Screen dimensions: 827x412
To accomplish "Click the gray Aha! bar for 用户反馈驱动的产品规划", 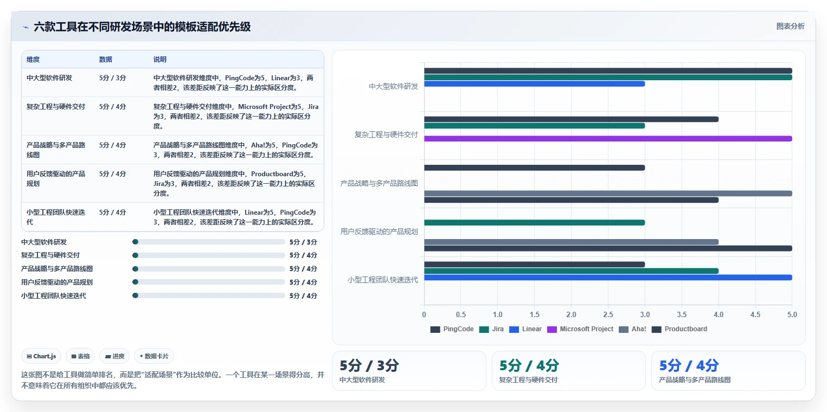I will tap(571, 242).
